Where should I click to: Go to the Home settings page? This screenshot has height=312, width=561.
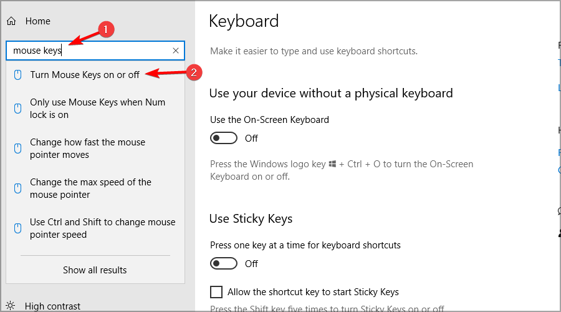(37, 21)
